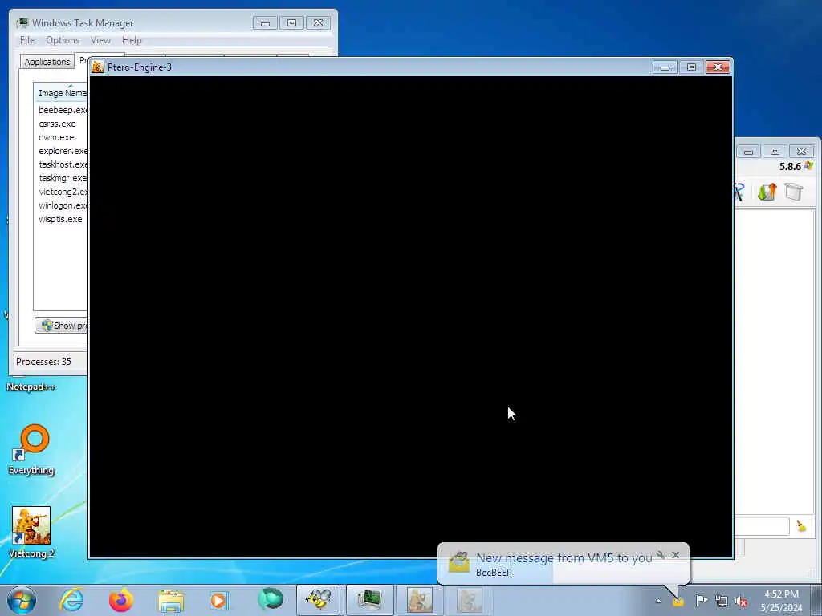
Task: Click the Show Desktop strip beside the clock
Action: pyautogui.click(x=816, y=600)
